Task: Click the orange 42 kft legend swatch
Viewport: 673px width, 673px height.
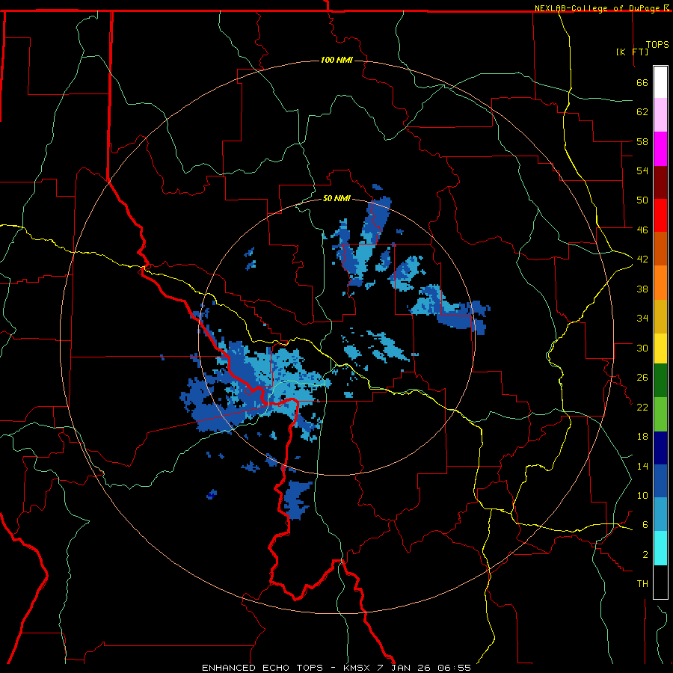Action: 660,282
